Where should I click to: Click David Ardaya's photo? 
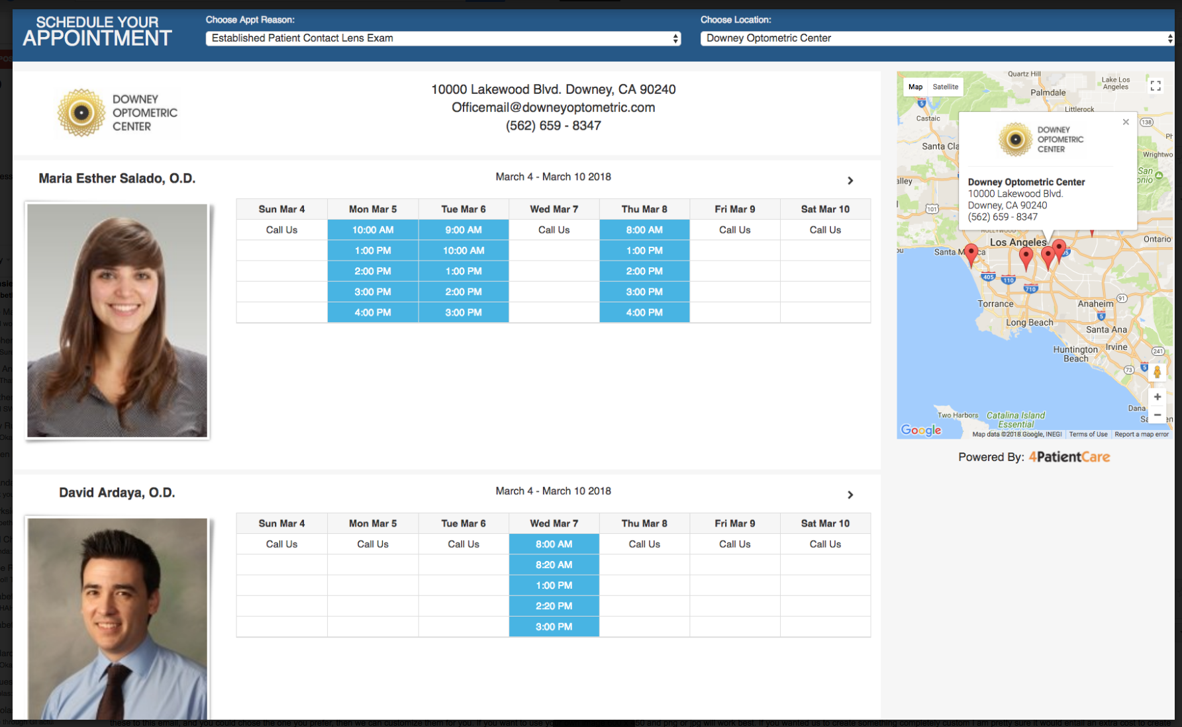[x=117, y=619]
